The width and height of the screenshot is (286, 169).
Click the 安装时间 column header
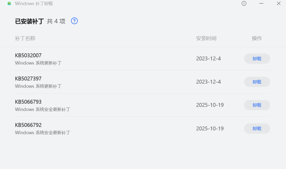[206, 38]
